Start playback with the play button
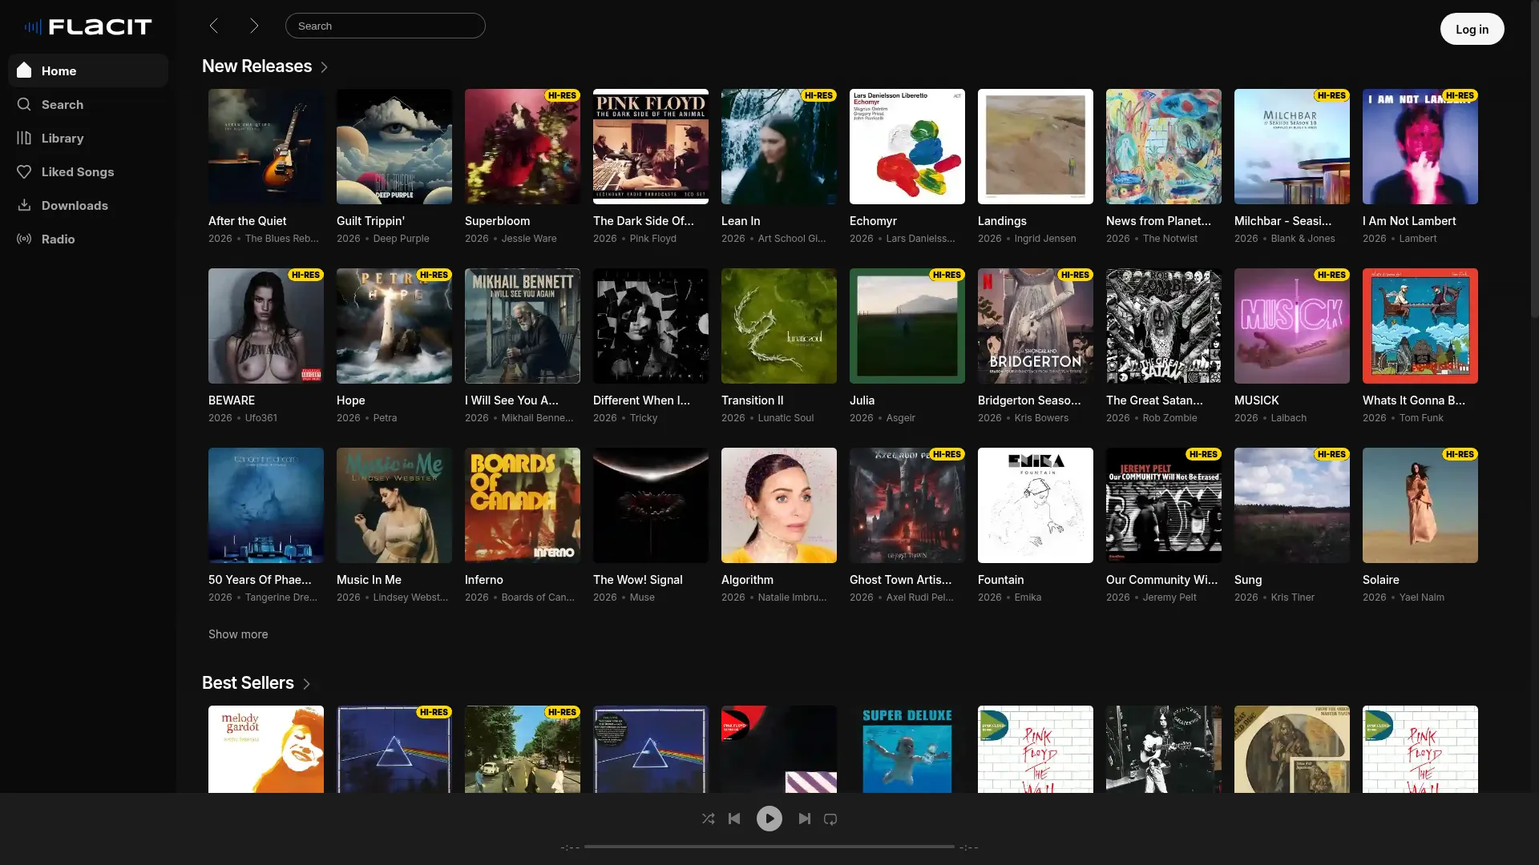The height and width of the screenshot is (865, 1539). [769, 819]
